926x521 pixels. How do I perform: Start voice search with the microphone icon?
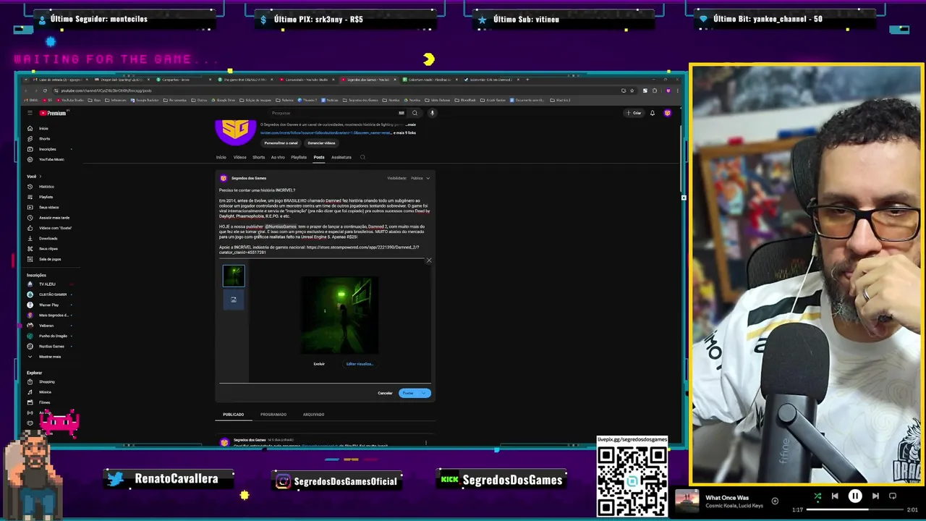pos(432,113)
